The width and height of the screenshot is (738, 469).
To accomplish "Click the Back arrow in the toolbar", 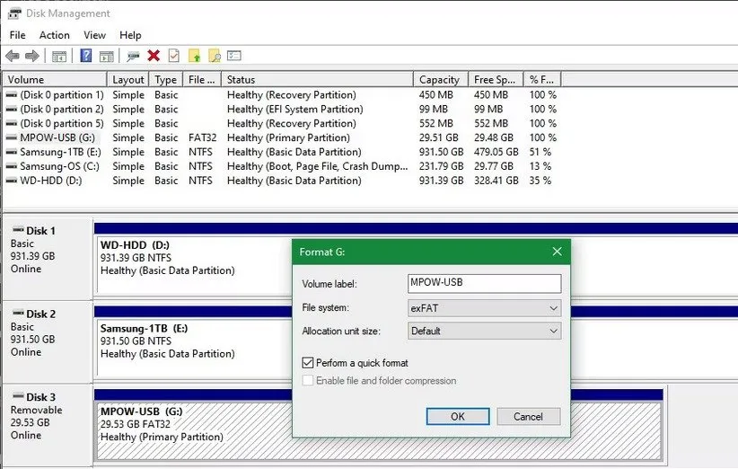I will click(x=13, y=56).
